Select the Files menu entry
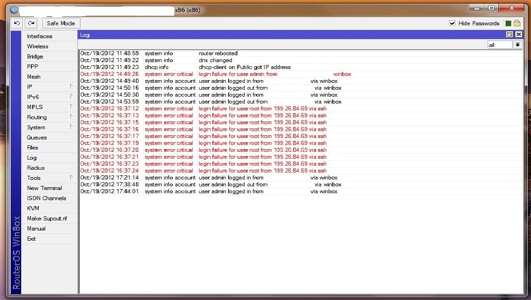 pyautogui.click(x=33, y=148)
